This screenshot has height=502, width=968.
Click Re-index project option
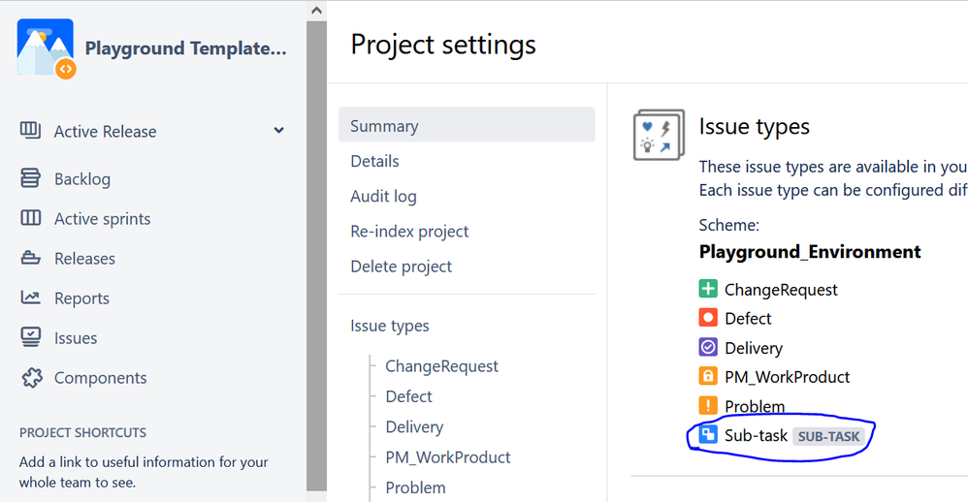click(x=409, y=231)
